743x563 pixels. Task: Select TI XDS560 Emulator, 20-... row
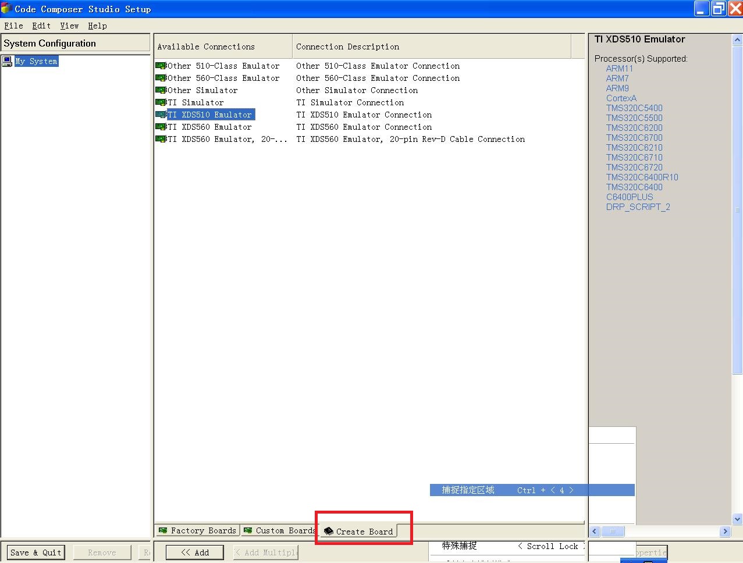click(x=227, y=139)
